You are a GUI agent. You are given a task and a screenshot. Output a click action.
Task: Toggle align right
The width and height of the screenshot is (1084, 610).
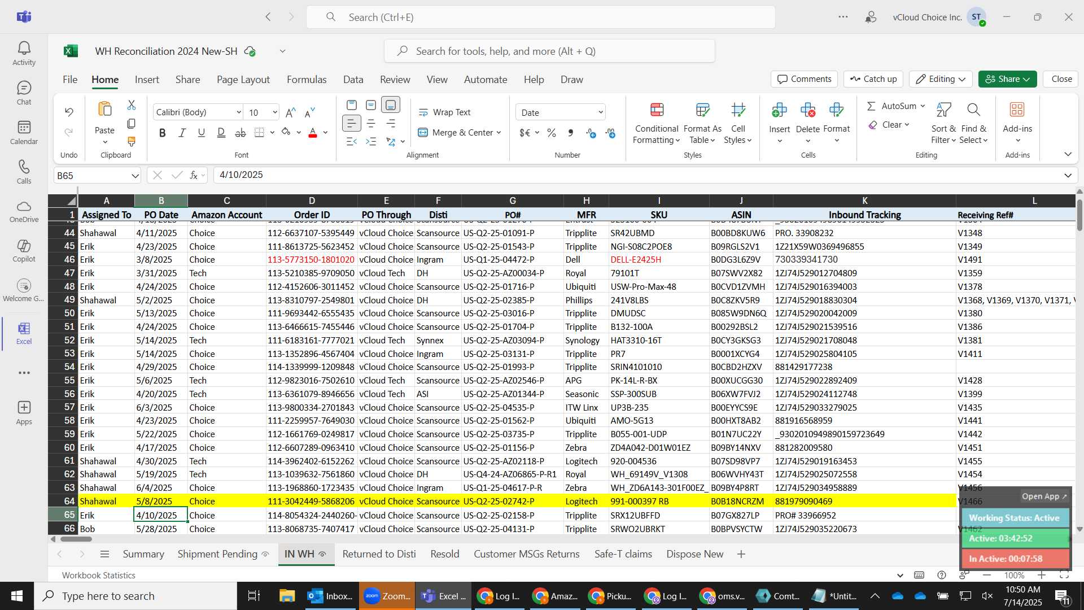click(x=391, y=123)
